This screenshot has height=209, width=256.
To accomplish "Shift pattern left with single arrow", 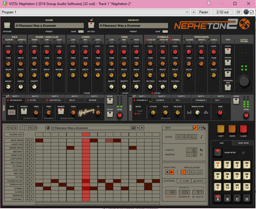I will pos(22,128).
